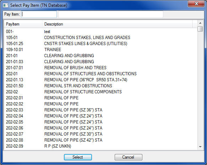Pick 202-02 Removal of Structure Components
Image resolution: width=207 pixels, height=165 pixels.
coord(100,92)
